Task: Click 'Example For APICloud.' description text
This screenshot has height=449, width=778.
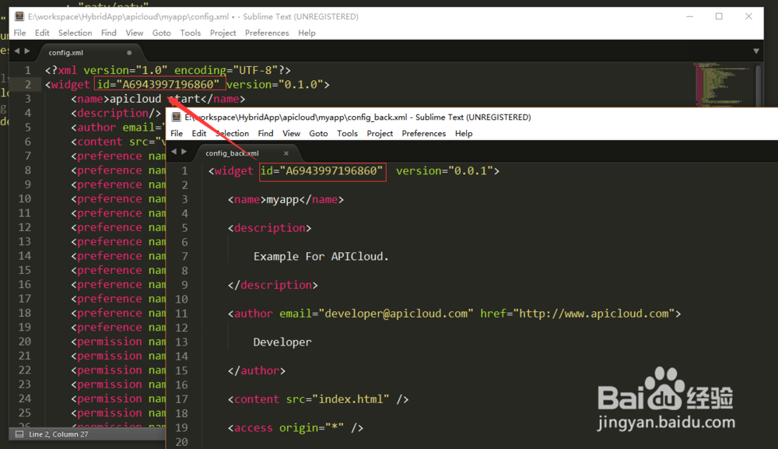Action: point(321,257)
